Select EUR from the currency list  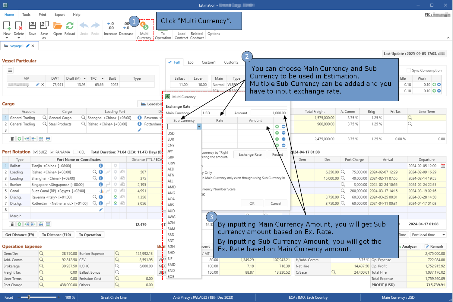click(171, 139)
